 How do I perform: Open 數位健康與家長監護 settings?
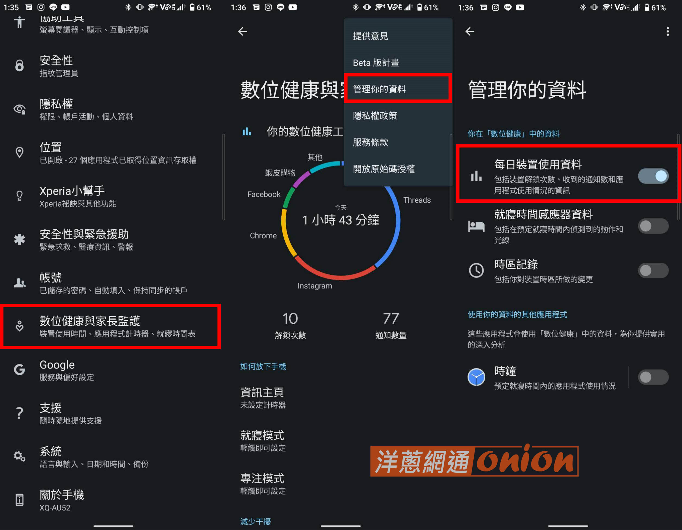111,326
